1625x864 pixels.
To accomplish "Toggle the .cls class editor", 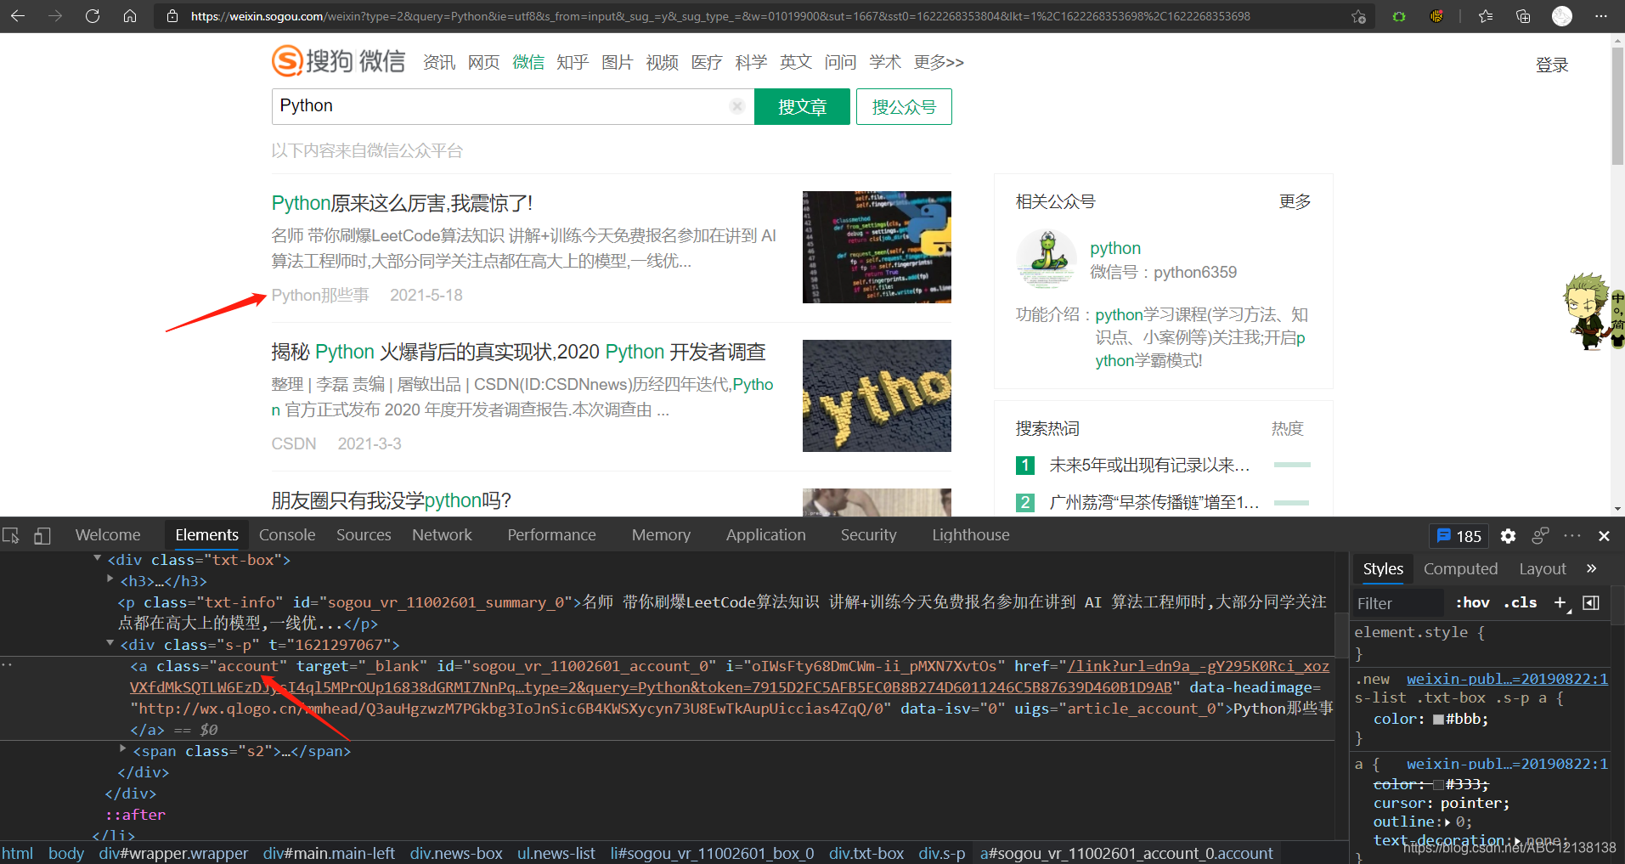I will pos(1521,602).
